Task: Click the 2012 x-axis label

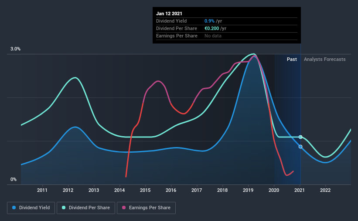Action: [x=68, y=190]
